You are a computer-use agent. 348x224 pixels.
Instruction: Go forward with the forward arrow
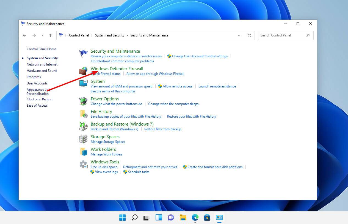[34, 35]
